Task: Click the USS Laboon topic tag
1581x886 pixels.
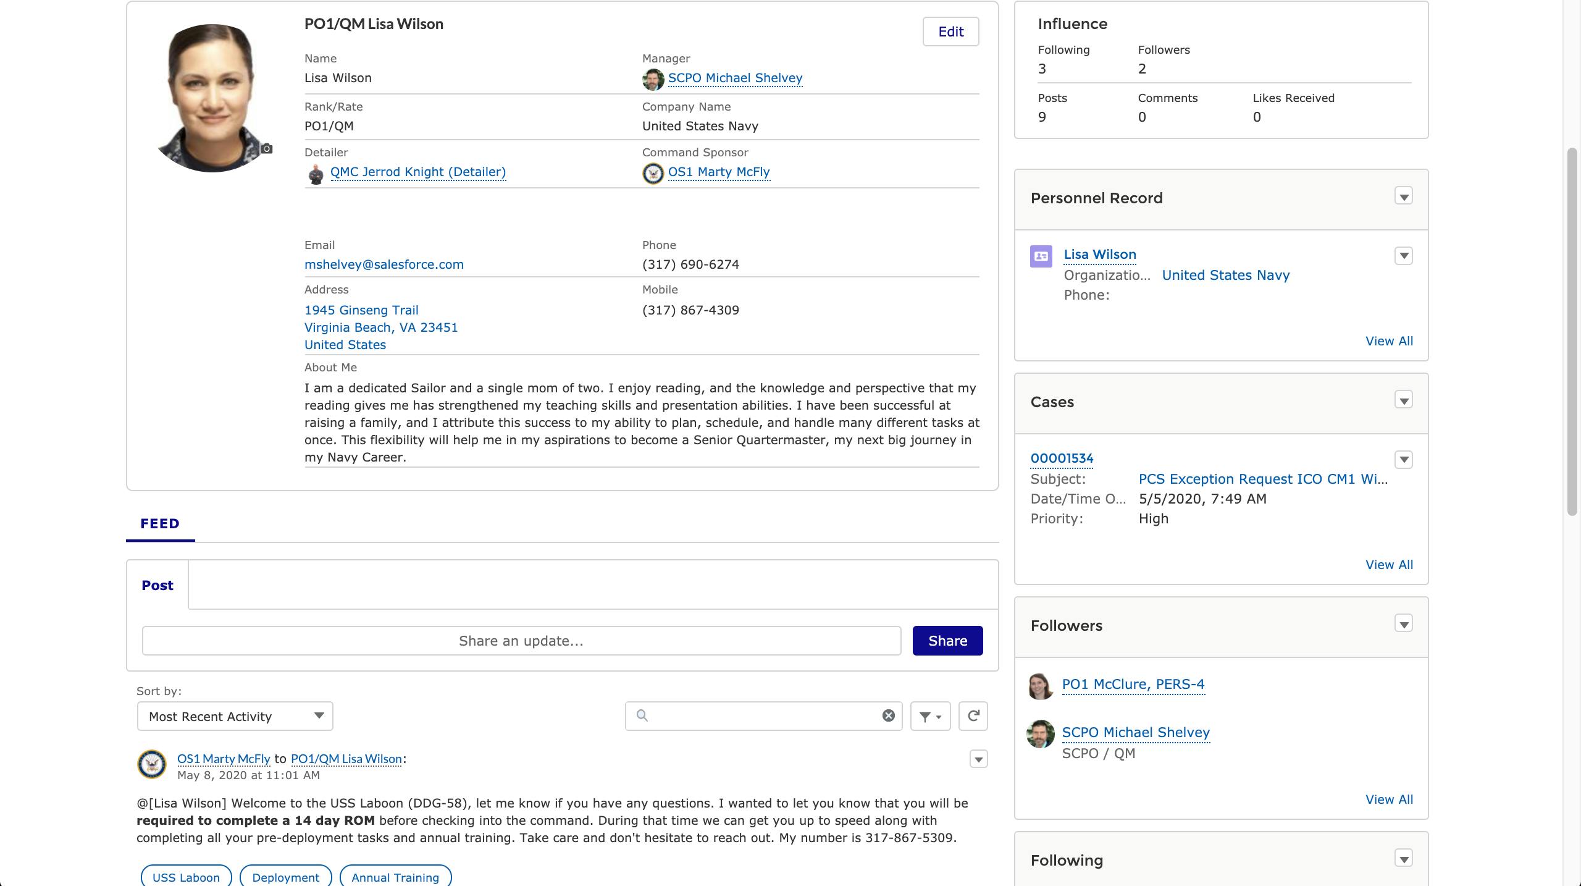Action: pos(186,877)
